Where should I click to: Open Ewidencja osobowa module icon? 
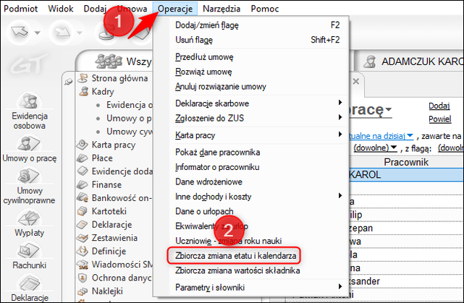29,111
